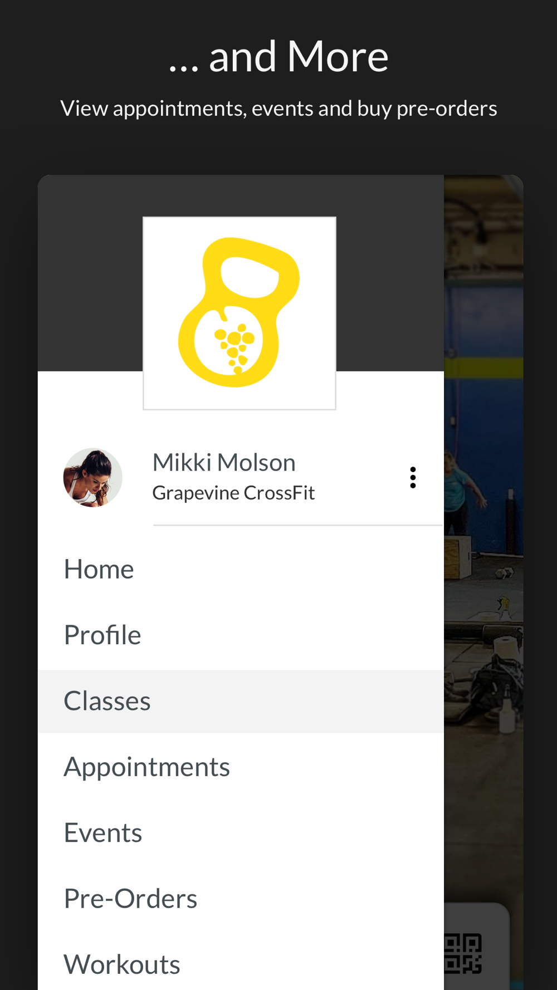Viewport: 557px width, 990px height.
Task: Tap the Mikki Molson name text
Action: pos(224,462)
